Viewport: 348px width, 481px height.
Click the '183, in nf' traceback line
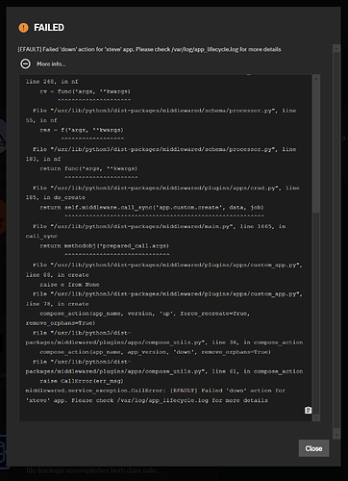[43, 159]
